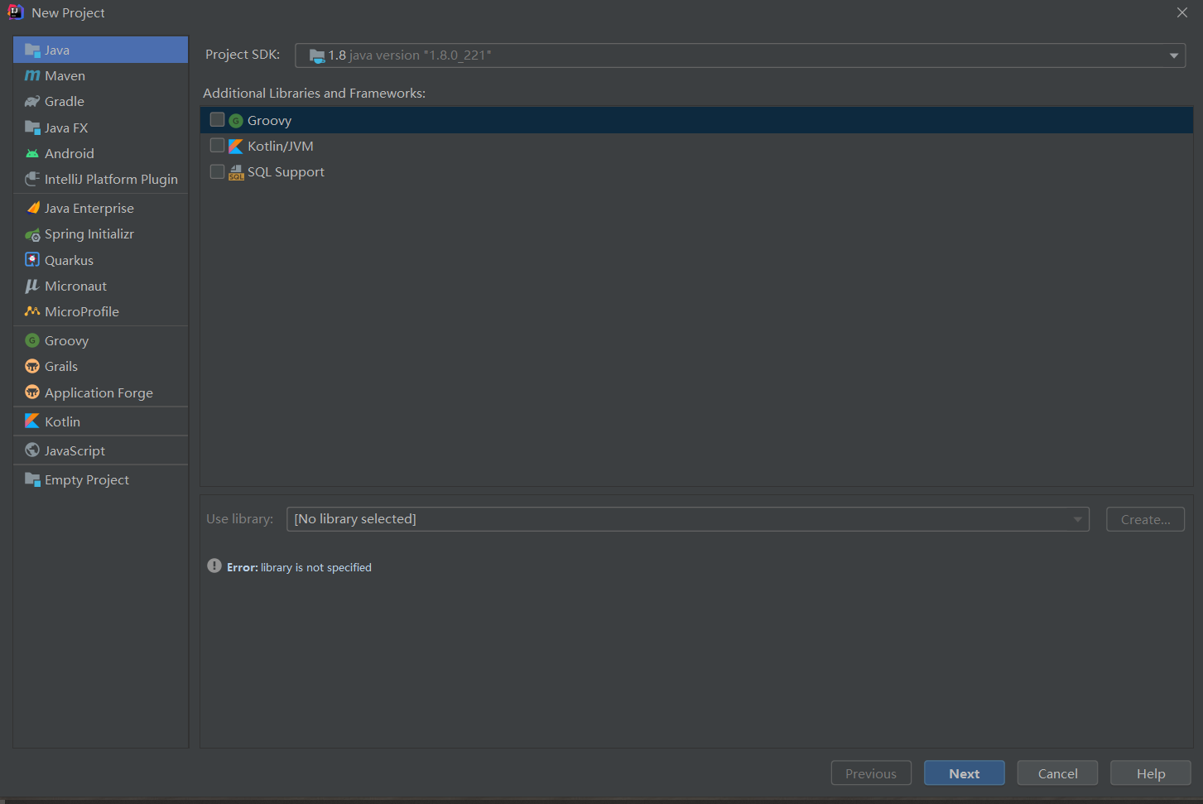
Task: Click the Previous button
Action: (x=871, y=773)
